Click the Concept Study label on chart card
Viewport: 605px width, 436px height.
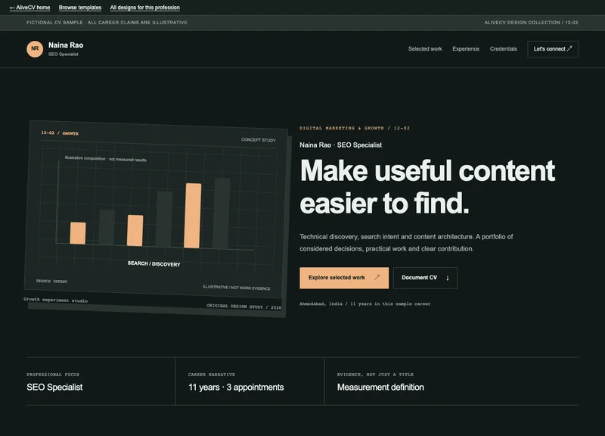[258, 140]
